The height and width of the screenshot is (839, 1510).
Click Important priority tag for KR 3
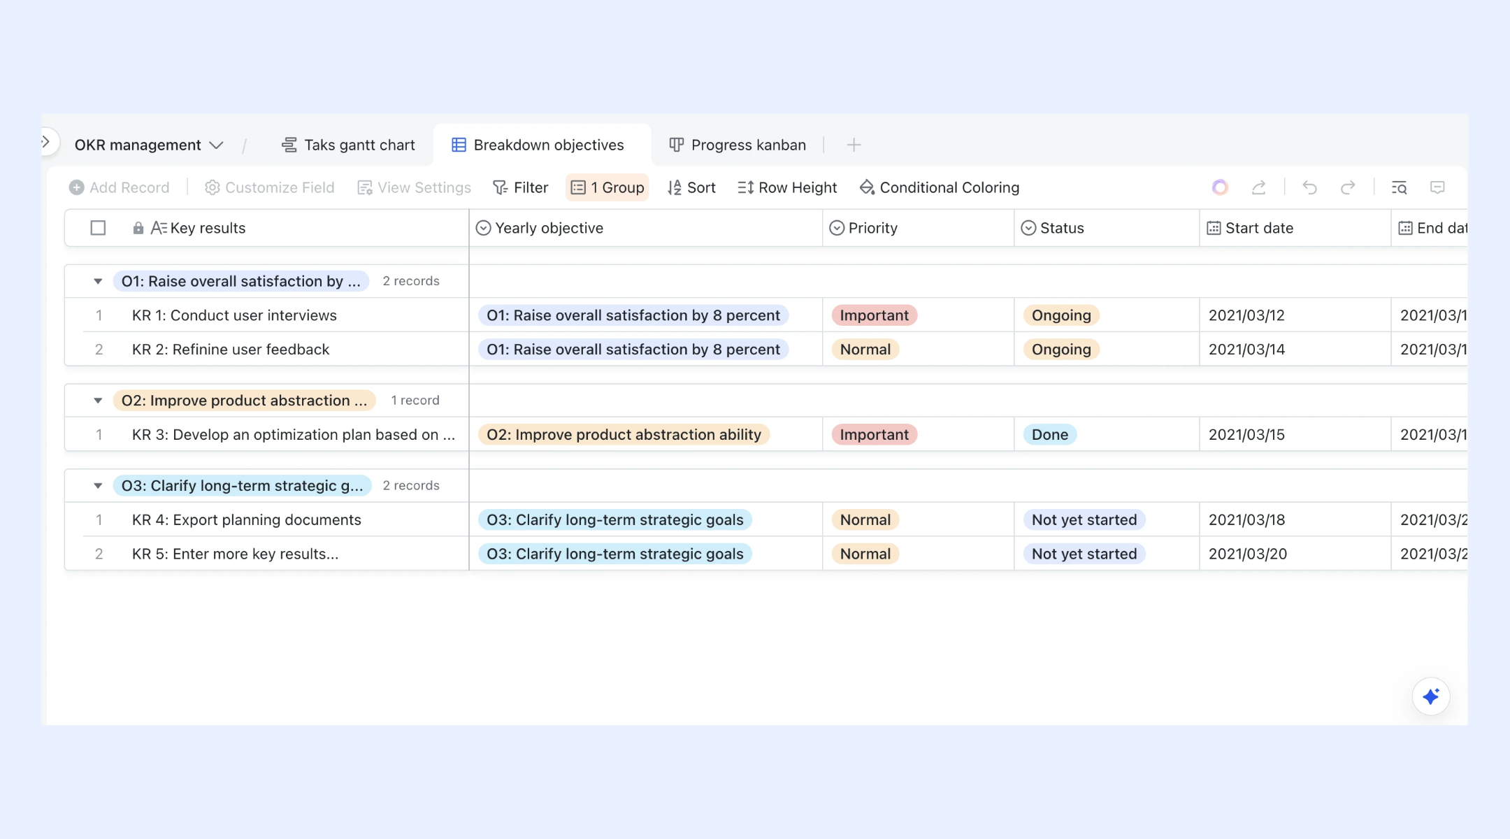tap(874, 435)
